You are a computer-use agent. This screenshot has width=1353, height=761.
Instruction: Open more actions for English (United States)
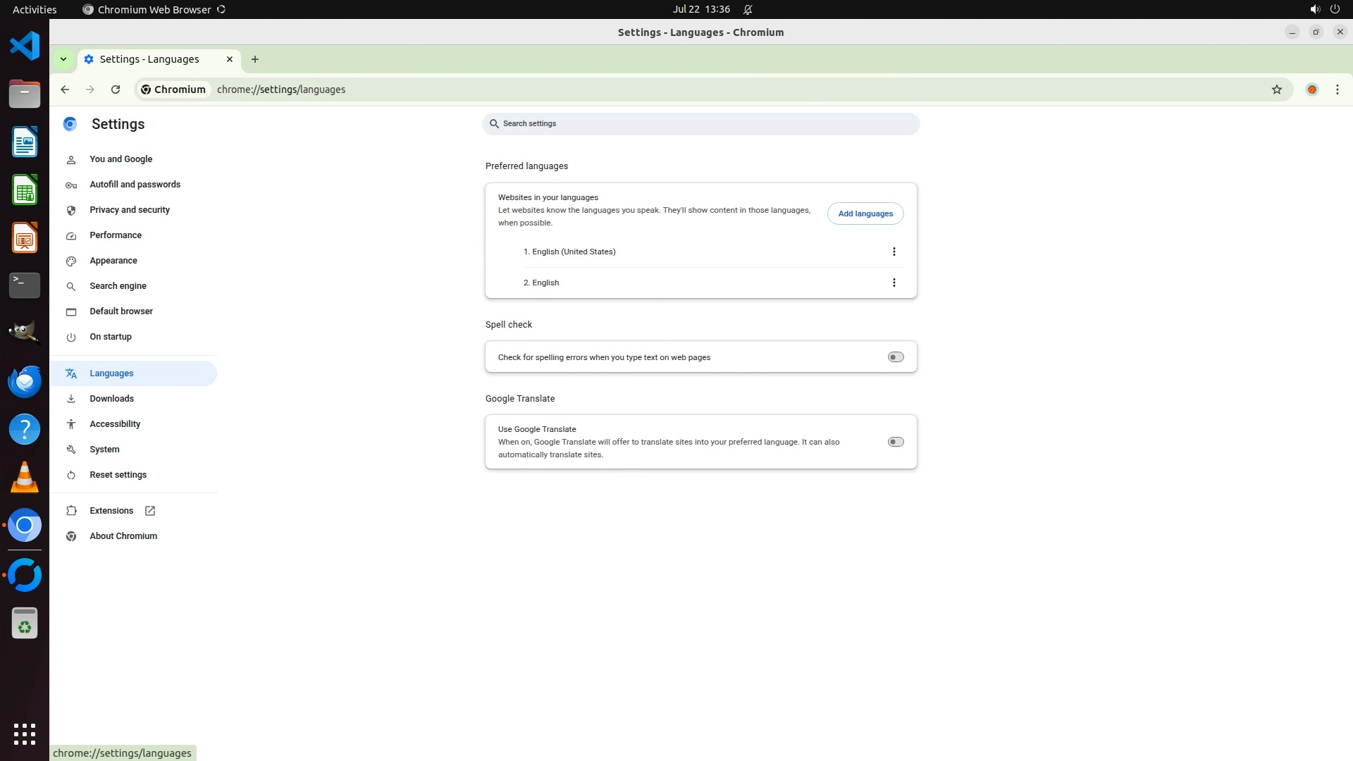point(894,252)
